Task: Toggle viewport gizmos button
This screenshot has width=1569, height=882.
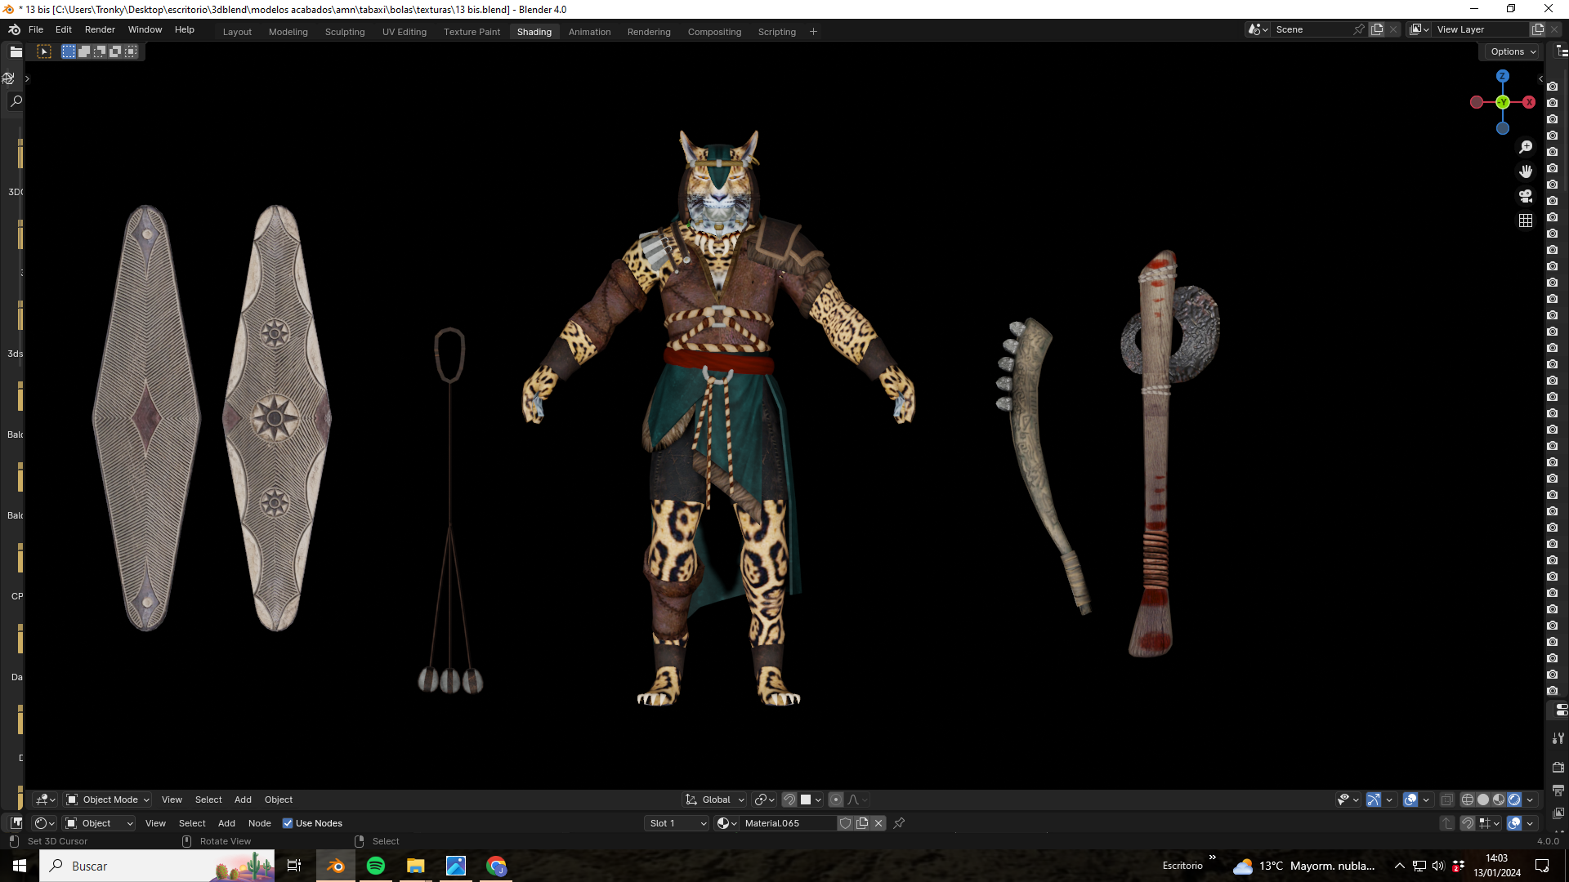Action: [1374, 800]
